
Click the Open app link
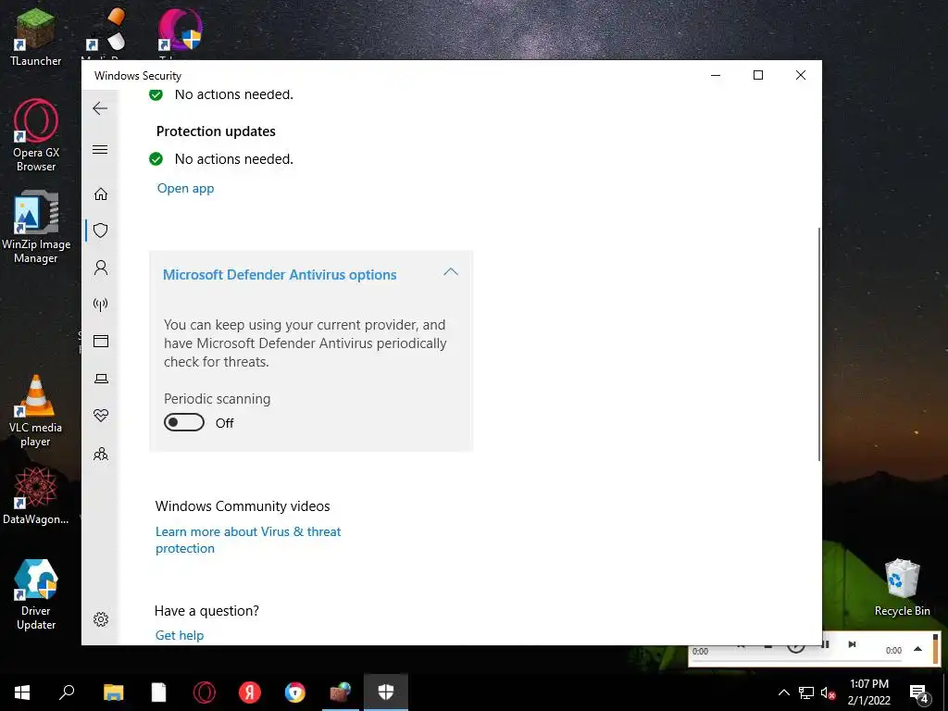(185, 188)
